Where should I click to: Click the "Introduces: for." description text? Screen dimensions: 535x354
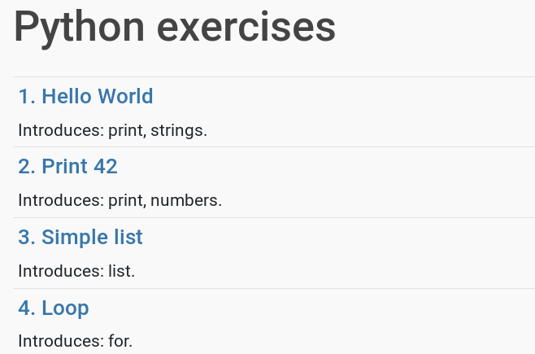pos(75,341)
